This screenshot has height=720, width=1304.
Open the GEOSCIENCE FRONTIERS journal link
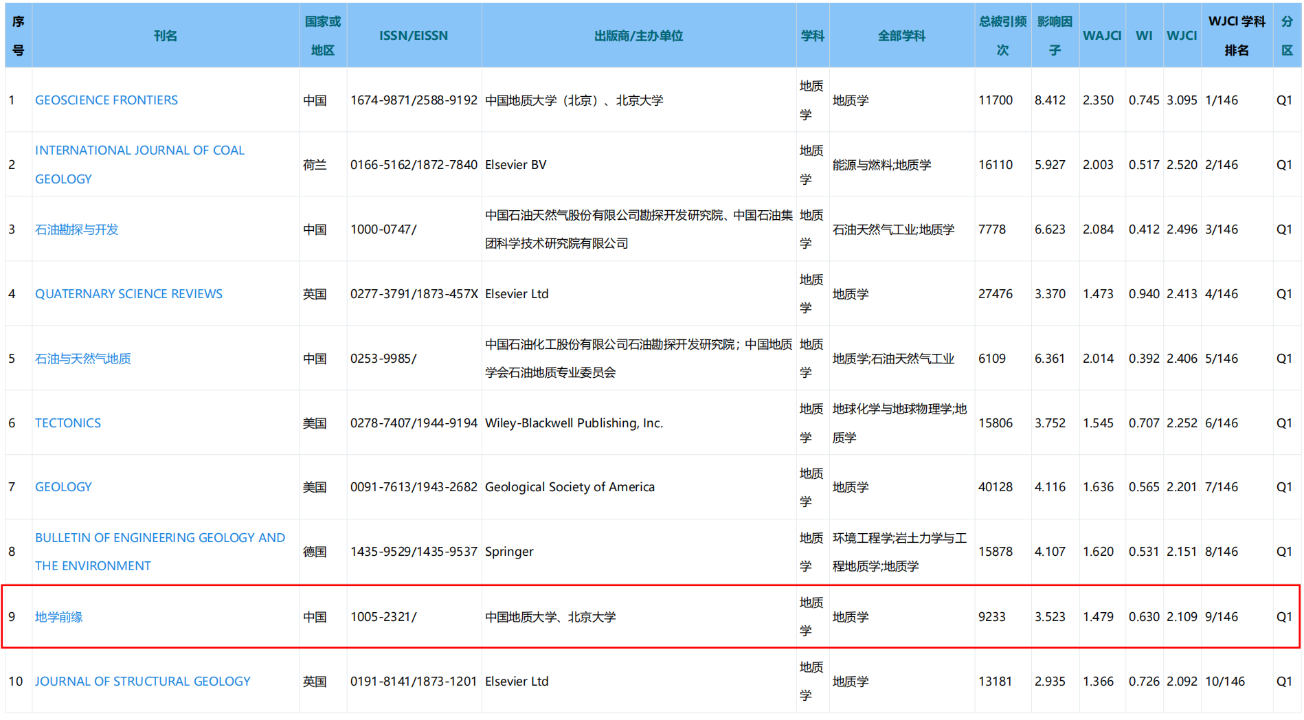pos(106,100)
